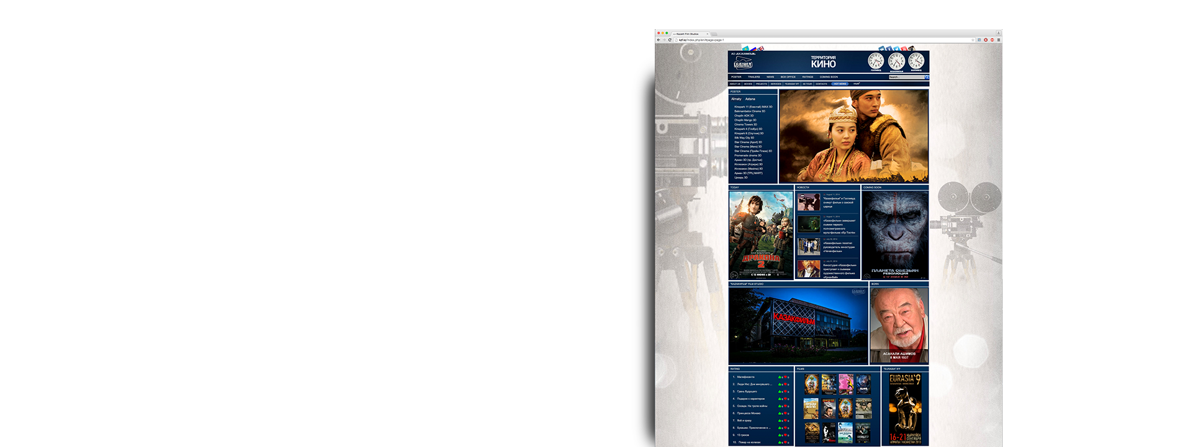The width and height of the screenshot is (1193, 447).
Task: Click thumbs-up for Всё и сразу
Action: 780,420
